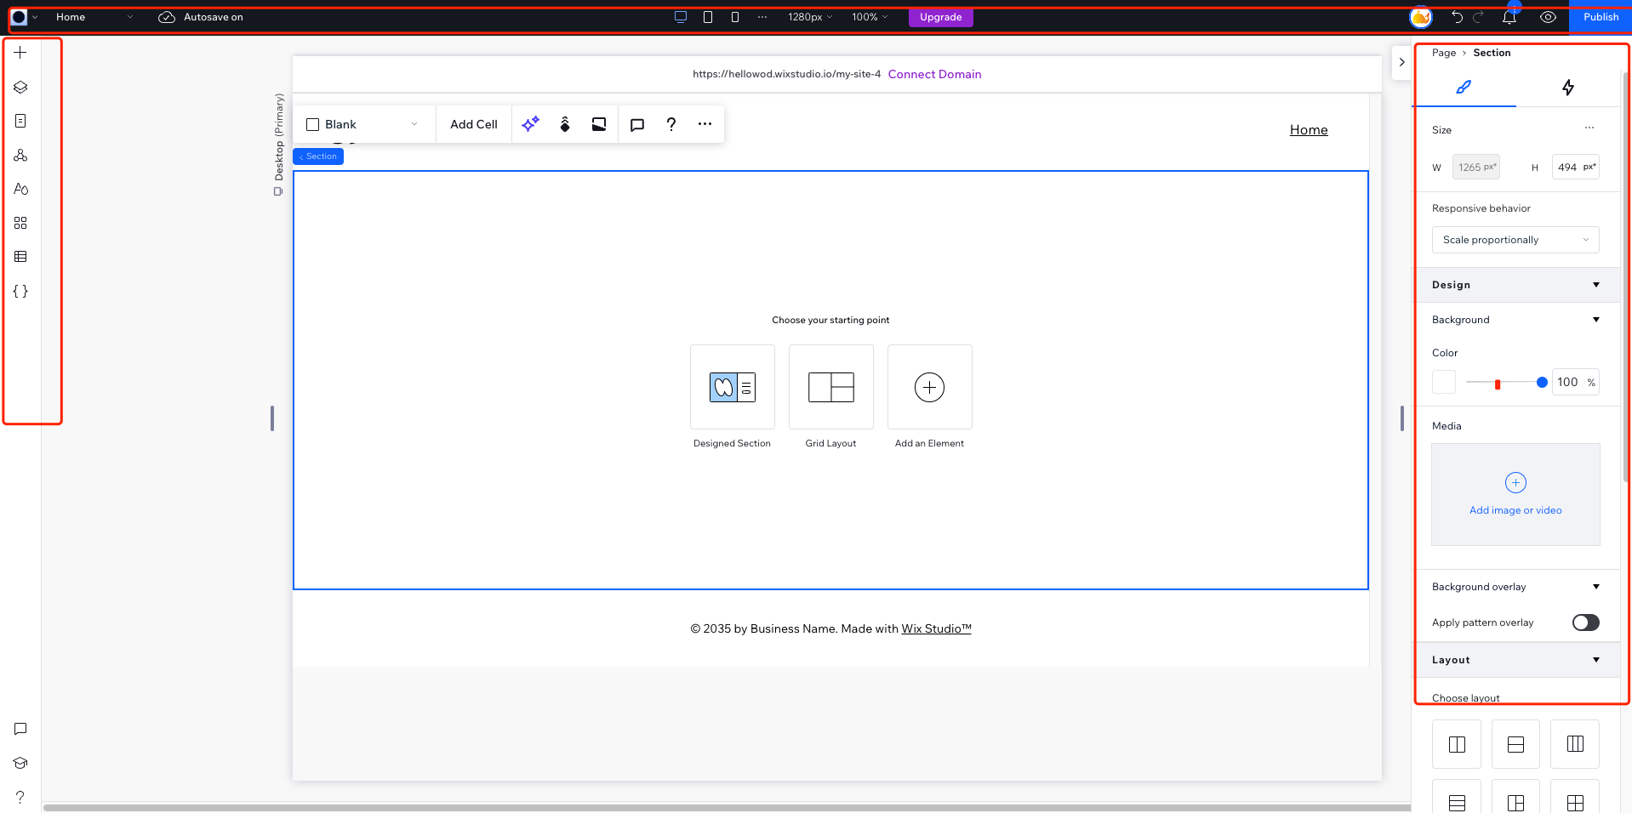The width and height of the screenshot is (1632, 813).
Task: Toggle Apply pattern overlay switch
Action: pyautogui.click(x=1585, y=623)
